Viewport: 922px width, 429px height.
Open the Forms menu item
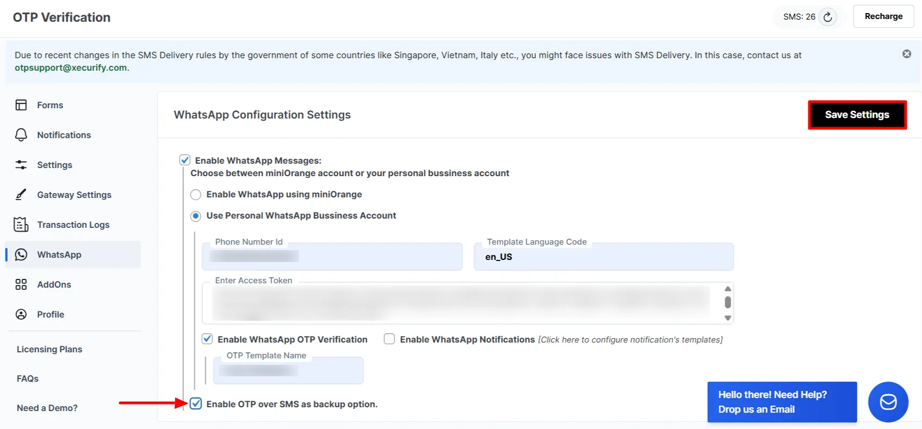[50, 105]
